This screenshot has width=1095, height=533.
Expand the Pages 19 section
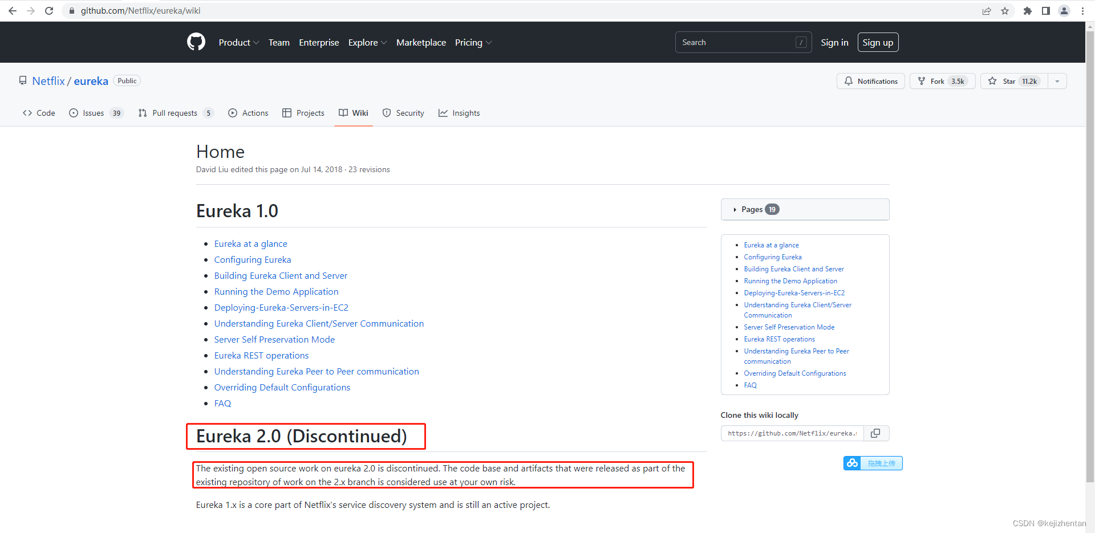click(805, 209)
